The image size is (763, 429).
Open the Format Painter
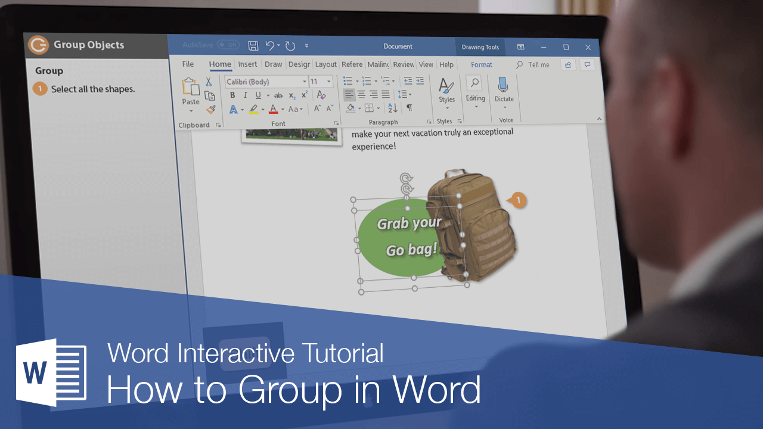[x=211, y=108]
